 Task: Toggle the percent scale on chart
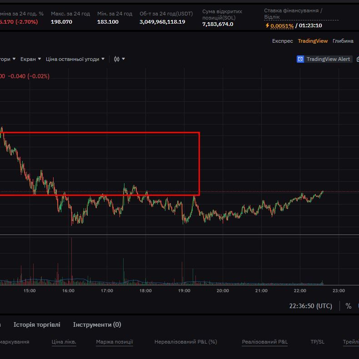[x=348, y=306]
